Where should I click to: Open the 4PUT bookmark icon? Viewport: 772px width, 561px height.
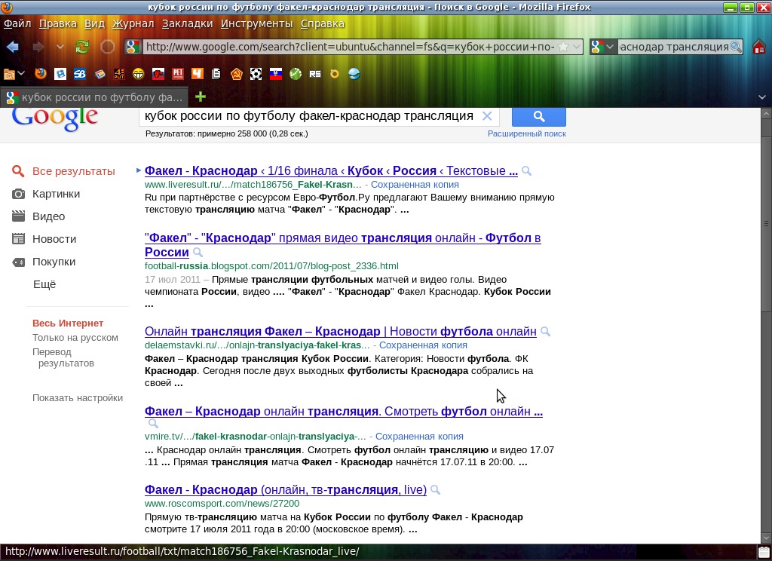coord(119,74)
